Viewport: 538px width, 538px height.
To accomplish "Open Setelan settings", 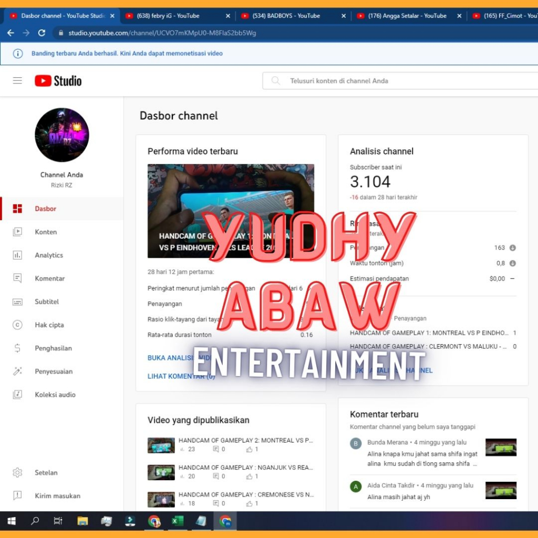I will click(x=46, y=472).
